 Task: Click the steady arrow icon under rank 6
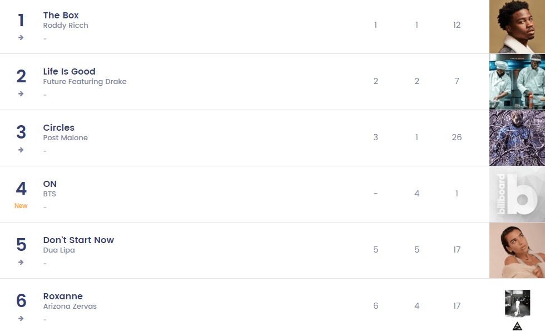pos(21,319)
